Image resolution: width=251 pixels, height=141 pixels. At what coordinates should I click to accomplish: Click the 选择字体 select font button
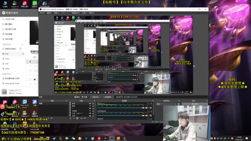[x=95, y=97]
